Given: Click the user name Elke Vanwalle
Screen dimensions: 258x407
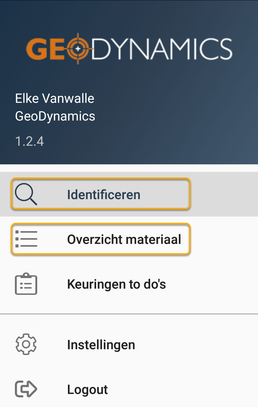Looking at the screenshot, I should point(55,98).
